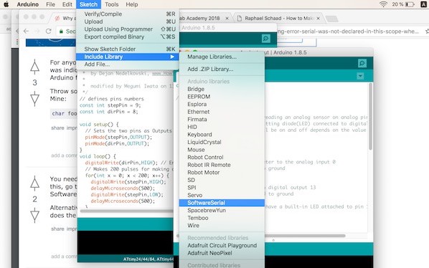Select Export compiled Binary
This screenshot has height=268, width=429.
(x=128, y=37)
